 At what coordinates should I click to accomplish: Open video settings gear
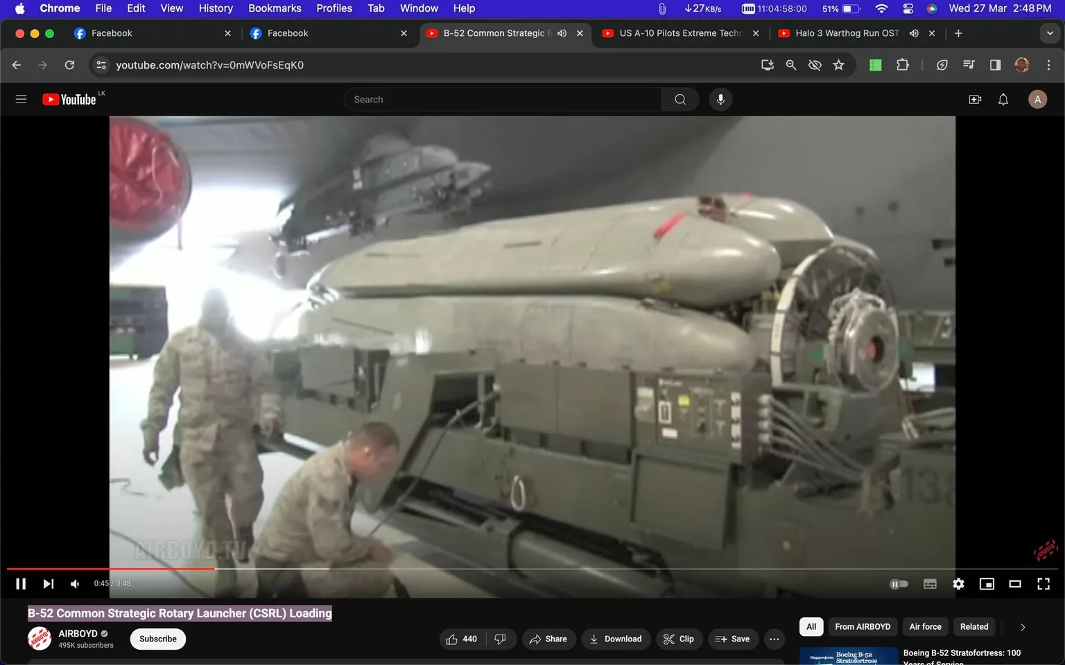[x=958, y=584]
